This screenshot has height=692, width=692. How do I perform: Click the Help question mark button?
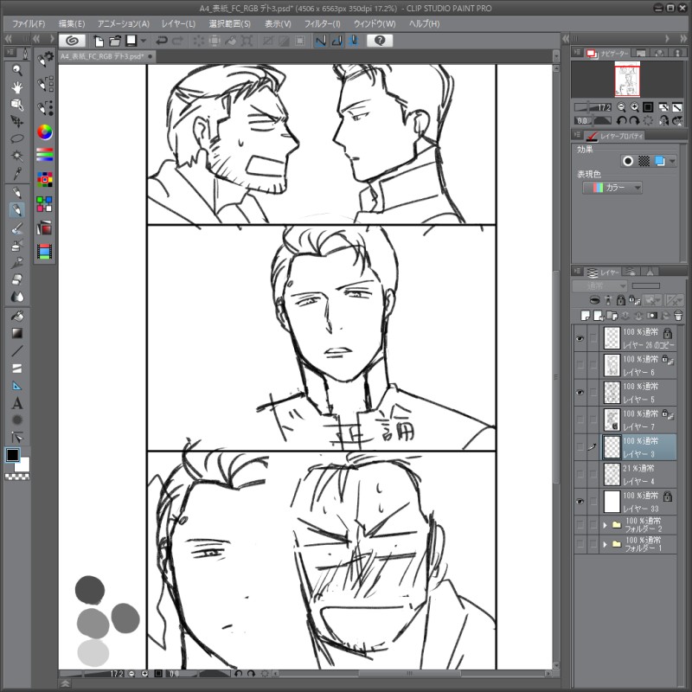(x=380, y=41)
